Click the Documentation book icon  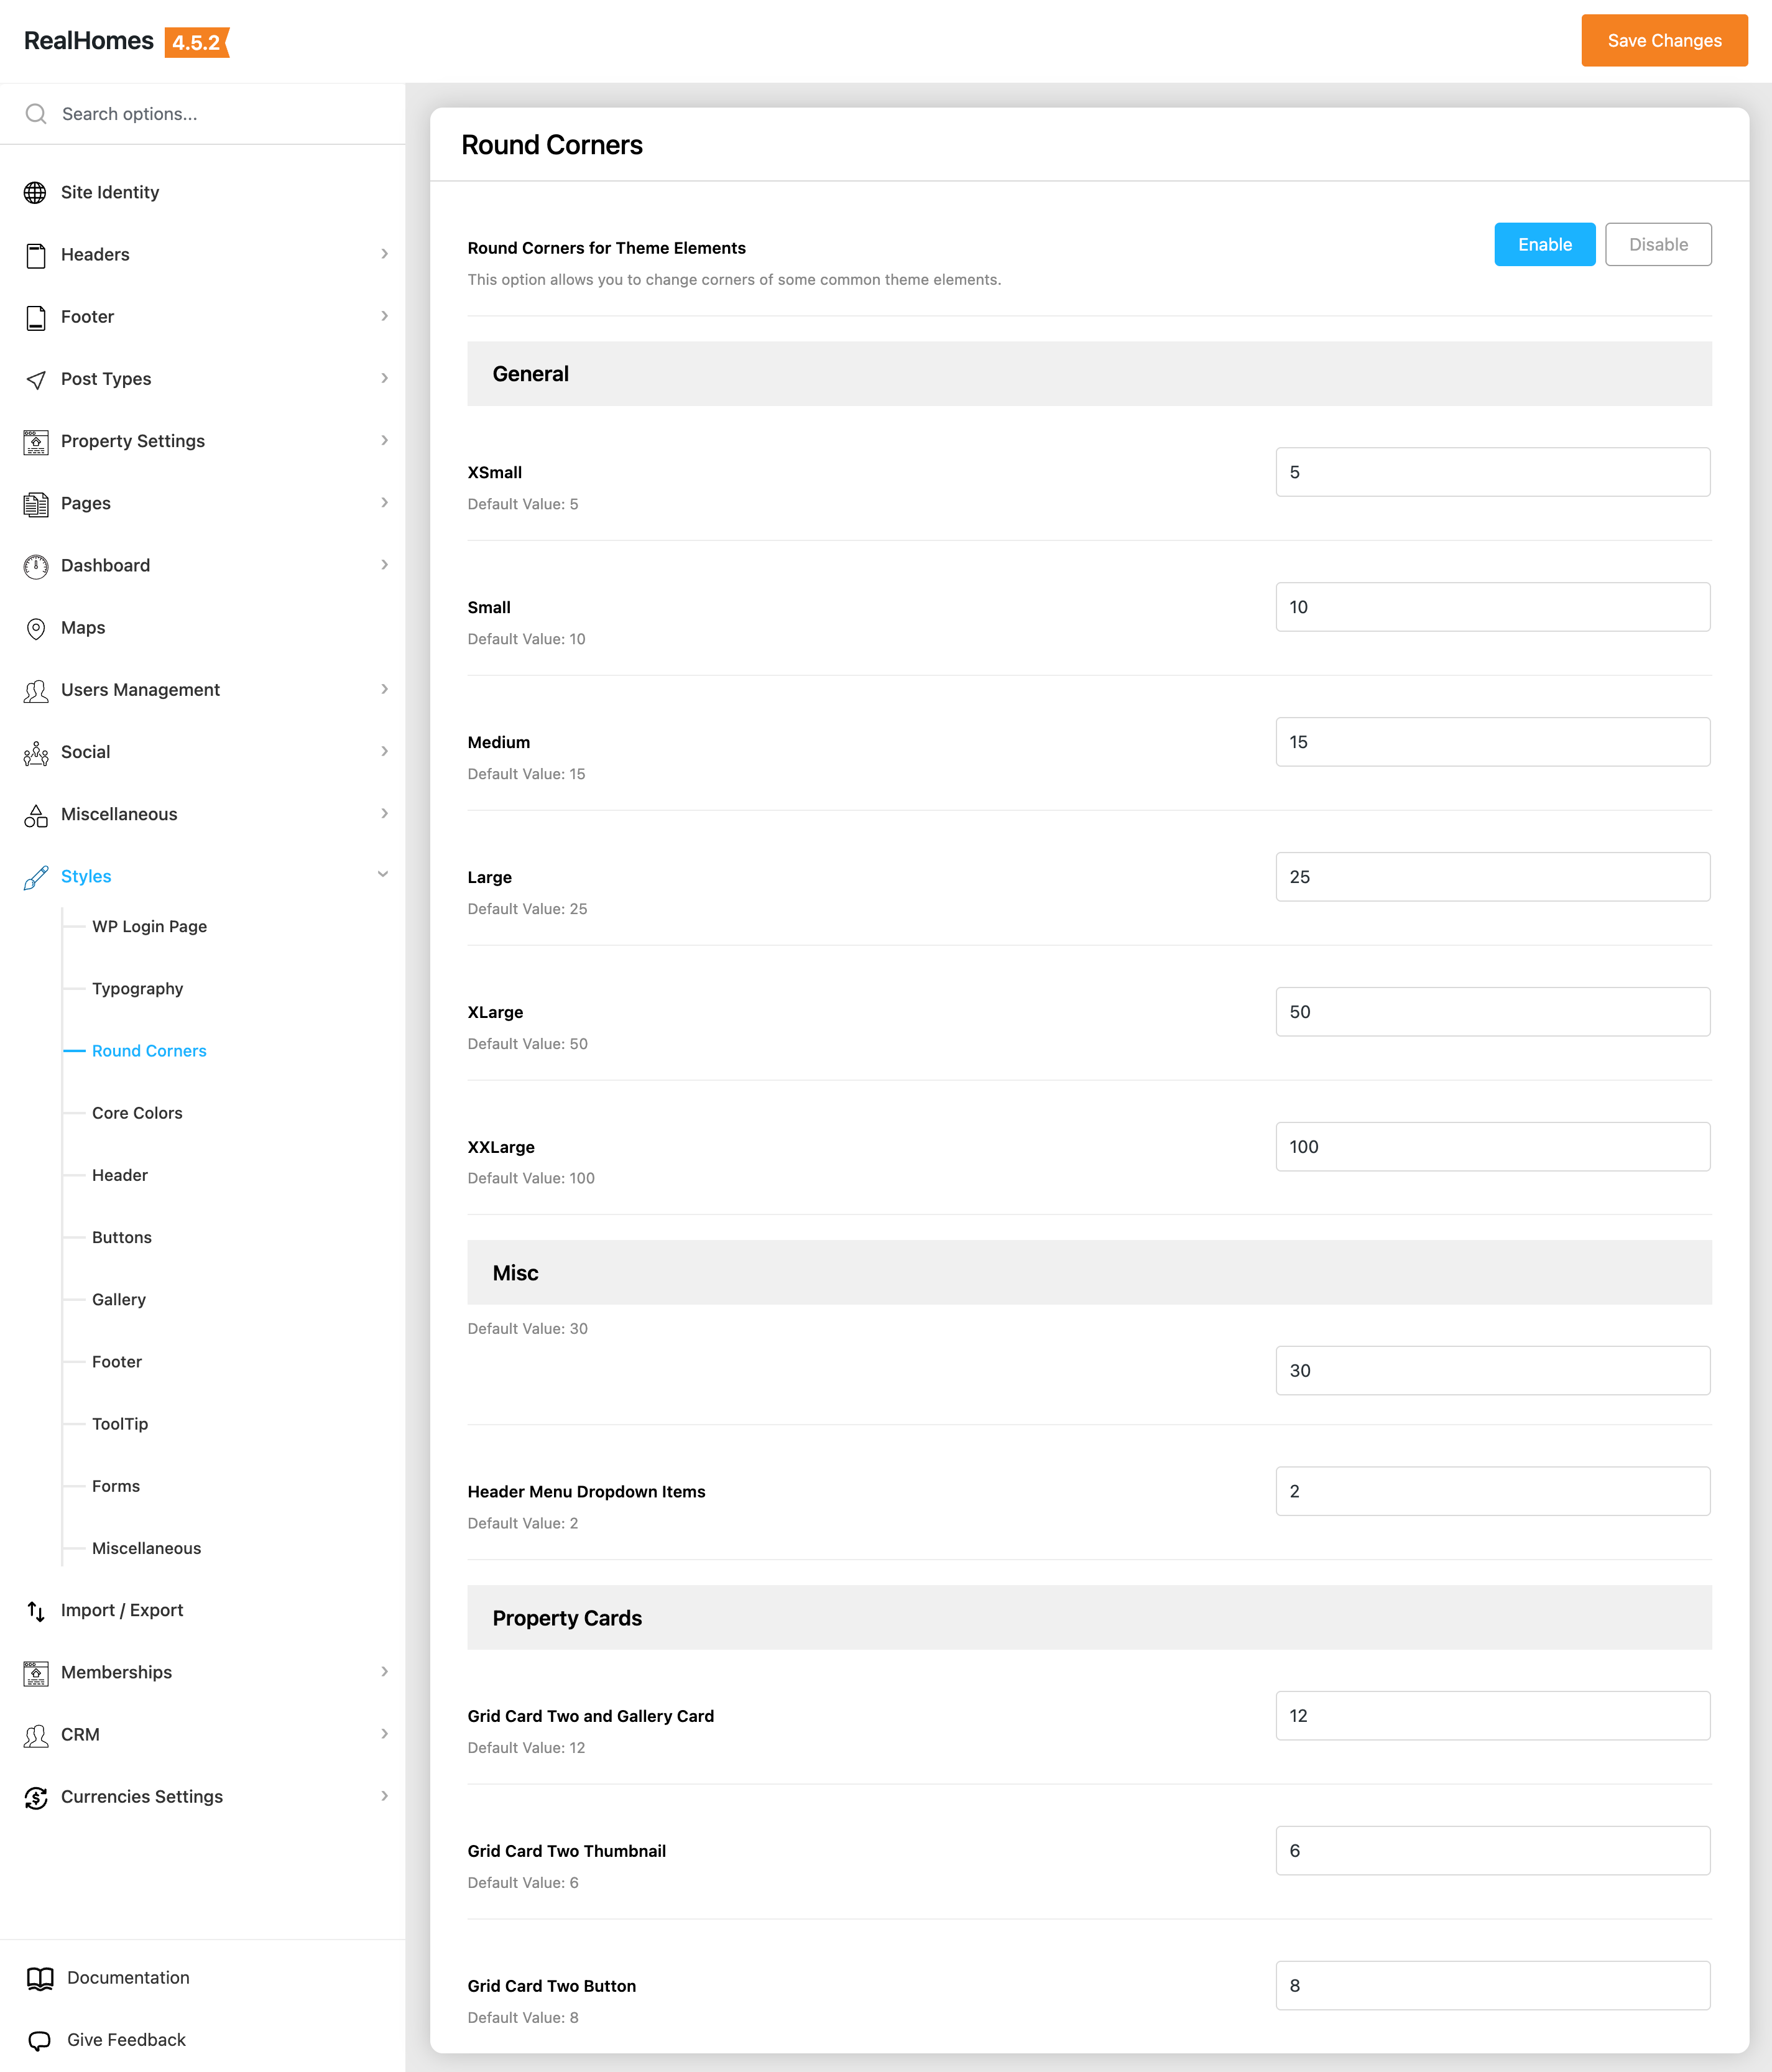tap(40, 1978)
